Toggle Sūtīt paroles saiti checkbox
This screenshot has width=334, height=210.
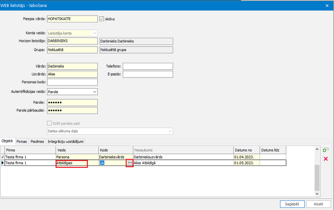[x=49, y=123]
